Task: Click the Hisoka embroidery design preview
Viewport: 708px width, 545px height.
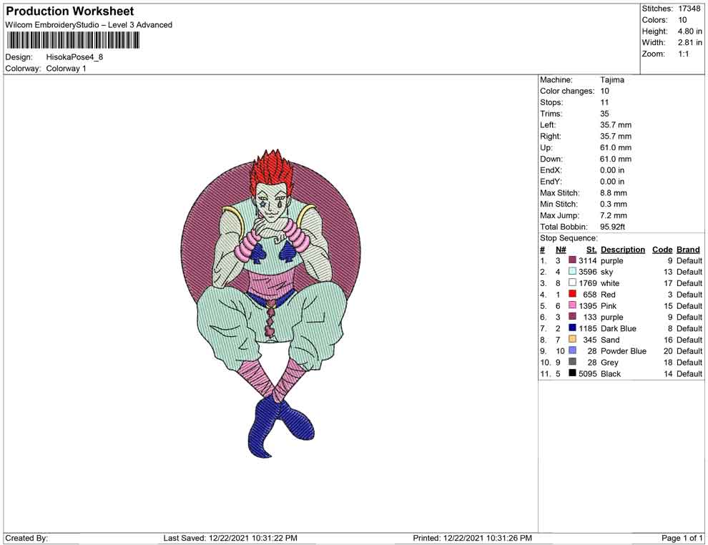Action: [270, 303]
